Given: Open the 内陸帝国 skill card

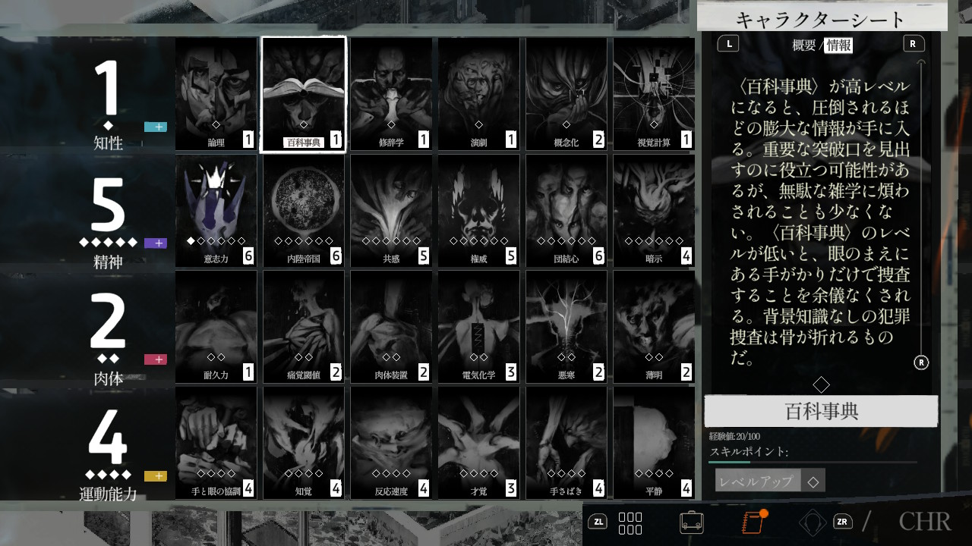Looking at the screenshot, I should 304,211.
